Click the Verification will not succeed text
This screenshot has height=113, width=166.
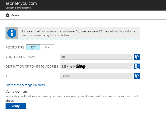click(x=72, y=98)
